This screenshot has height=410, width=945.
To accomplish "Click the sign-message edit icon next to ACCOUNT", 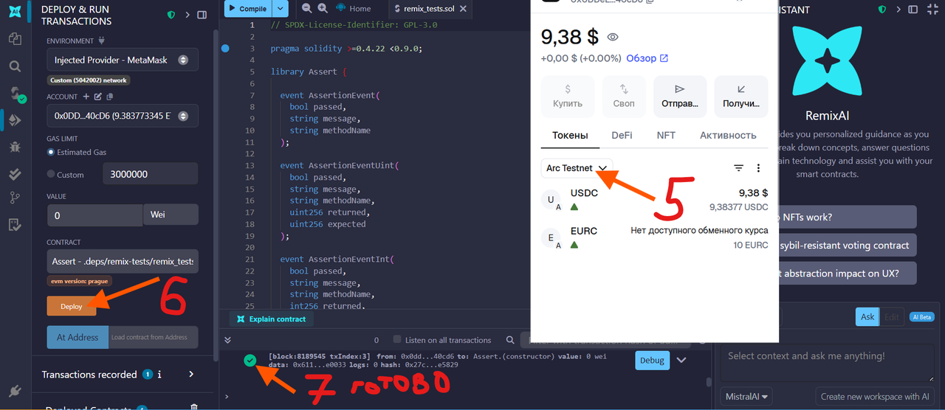I will pyautogui.click(x=98, y=97).
